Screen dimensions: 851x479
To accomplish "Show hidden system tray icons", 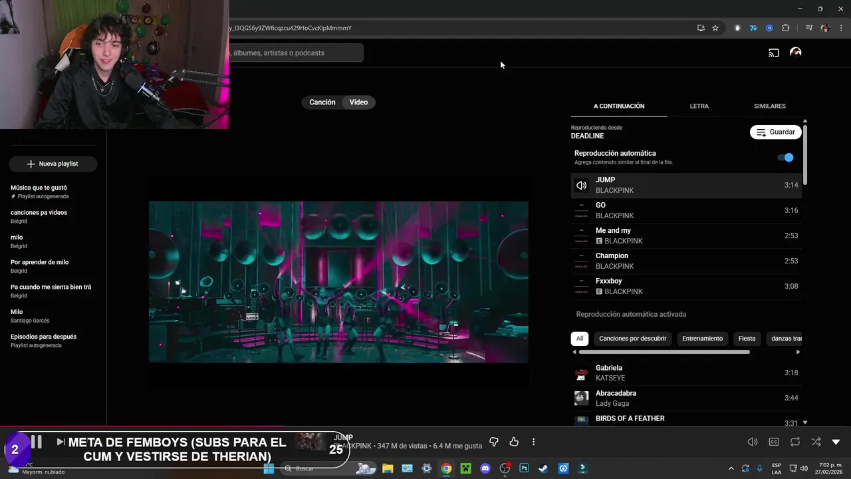I will pyautogui.click(x=731, y=468).
